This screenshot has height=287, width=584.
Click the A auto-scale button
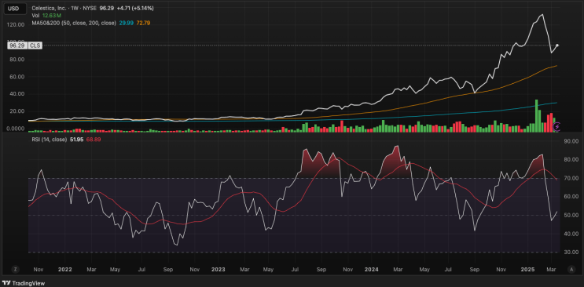point(571,269)
